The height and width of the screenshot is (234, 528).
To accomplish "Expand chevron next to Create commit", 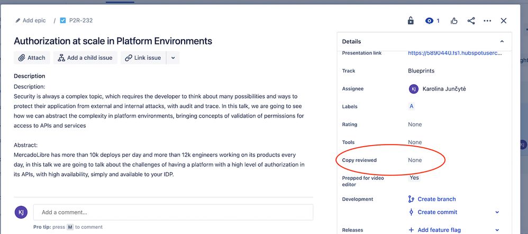I will 497,212.
